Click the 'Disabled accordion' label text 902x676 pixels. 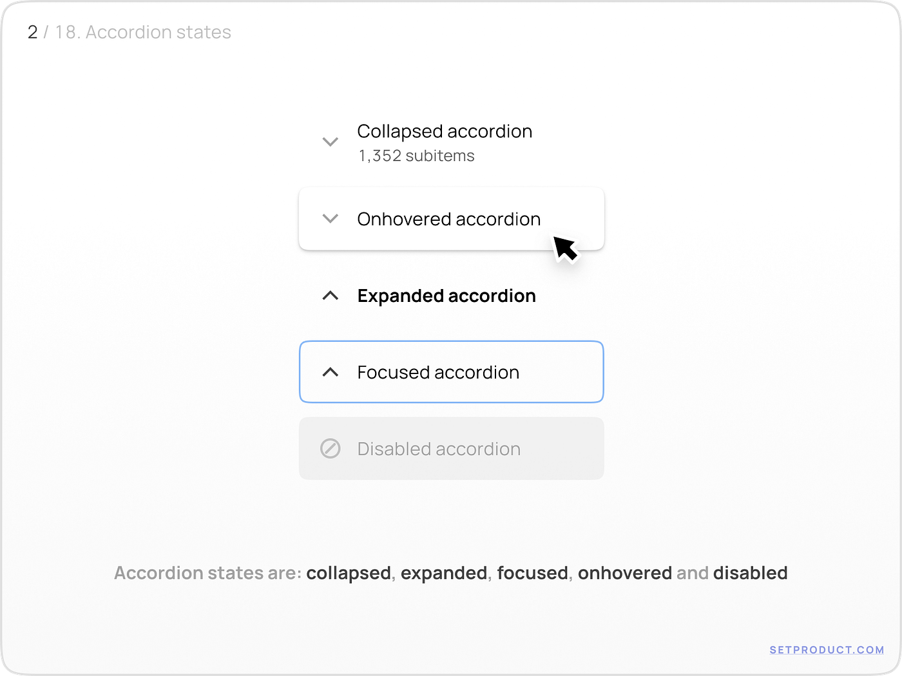coord(439,449)
